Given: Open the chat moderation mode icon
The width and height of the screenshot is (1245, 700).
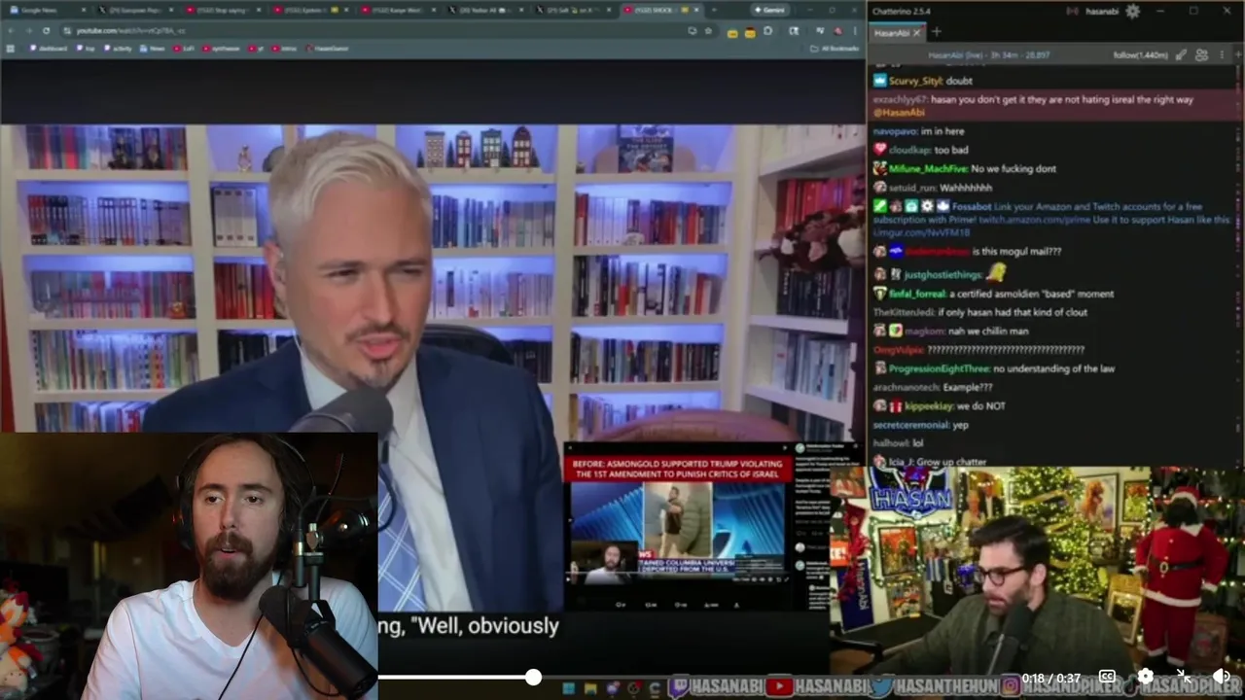Looking at the screenshot, I should (x=1181, y=55).
